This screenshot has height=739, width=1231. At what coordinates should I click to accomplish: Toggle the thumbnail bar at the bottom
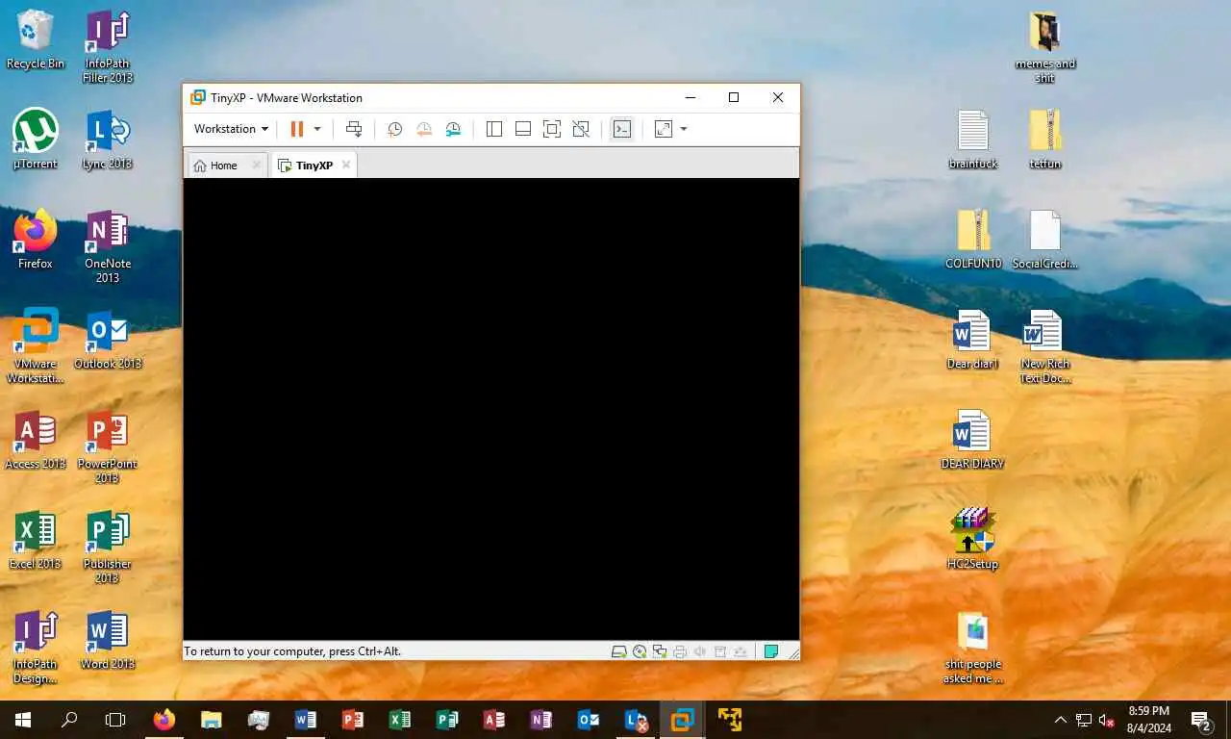coord(523,129)
